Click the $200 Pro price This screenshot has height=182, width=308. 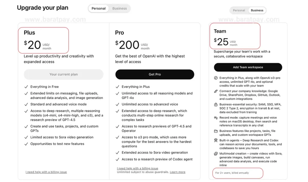129,45
